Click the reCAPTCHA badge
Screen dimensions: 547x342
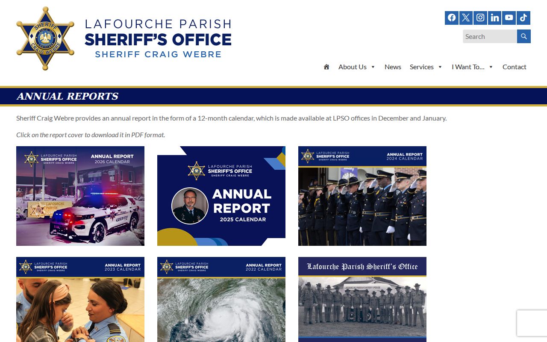532,323
